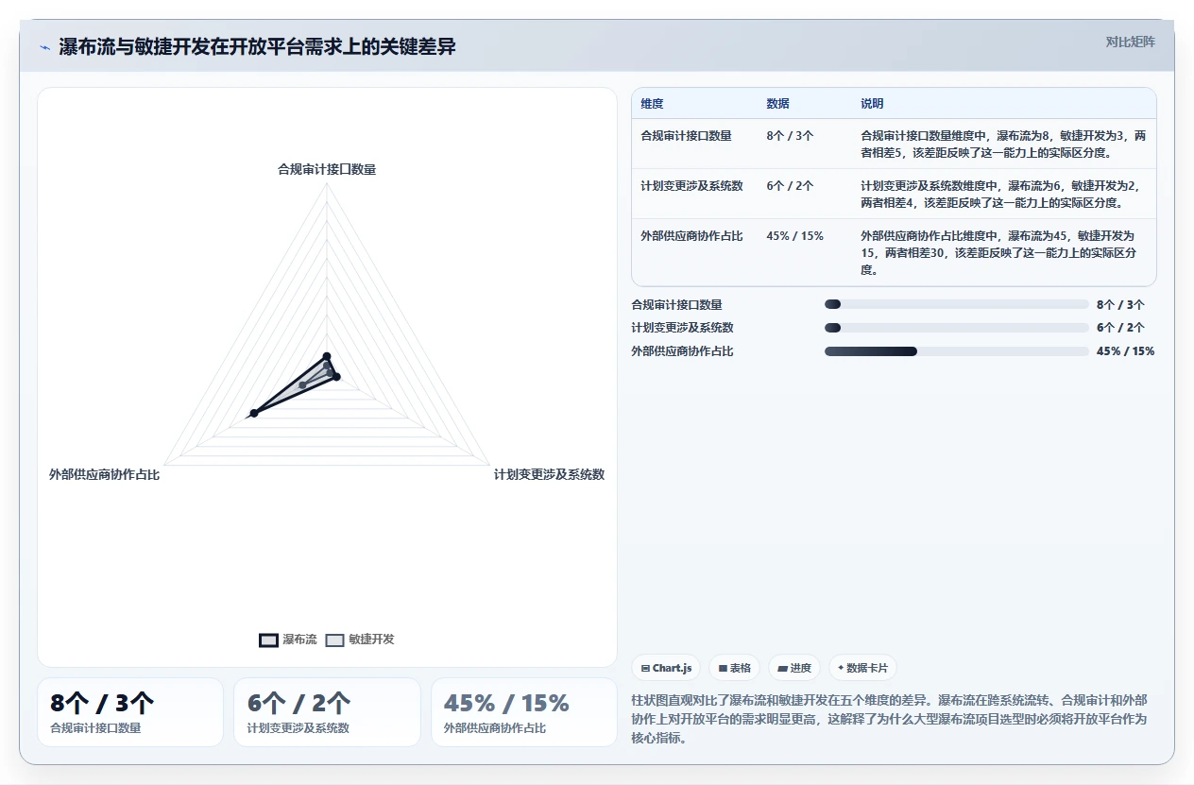Toggle the 瀑布流 legend entry
1194x785 pixels.
click(288, 640)
